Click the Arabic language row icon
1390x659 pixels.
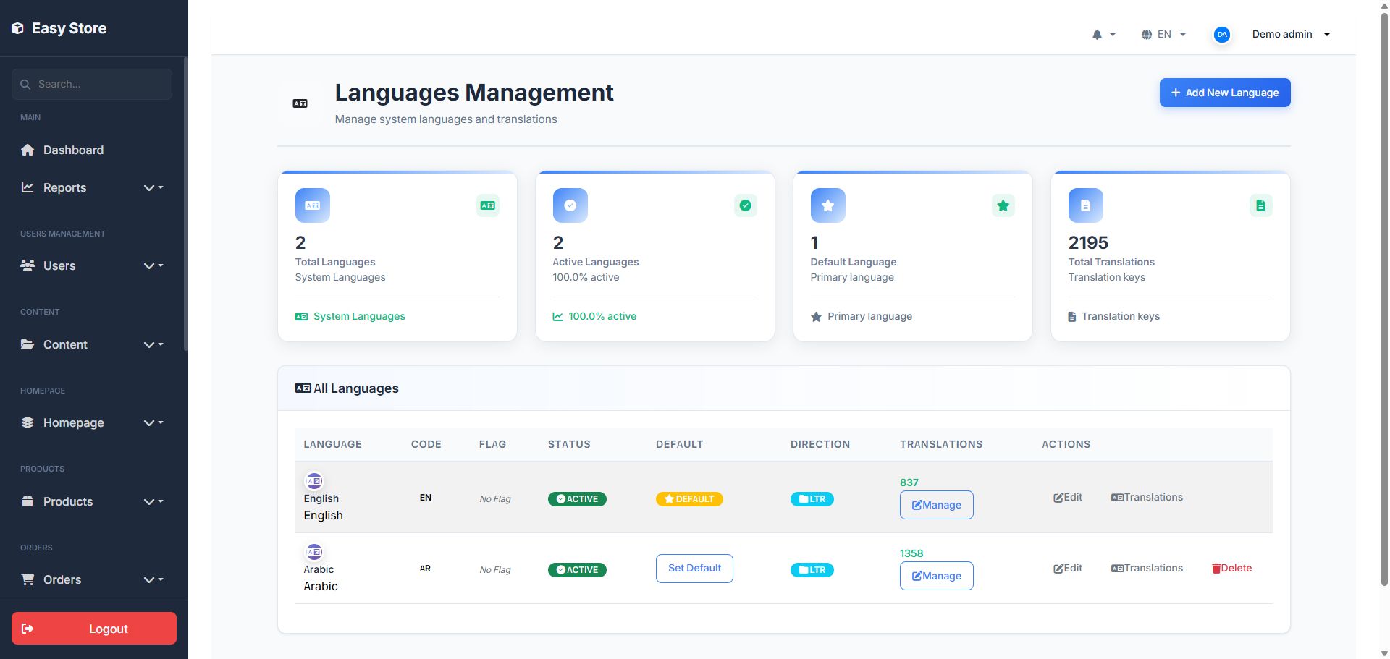click(314, 552)
